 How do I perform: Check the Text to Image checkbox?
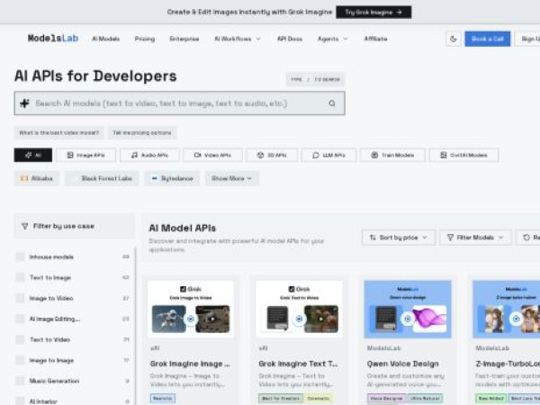(x=21, y=277)
